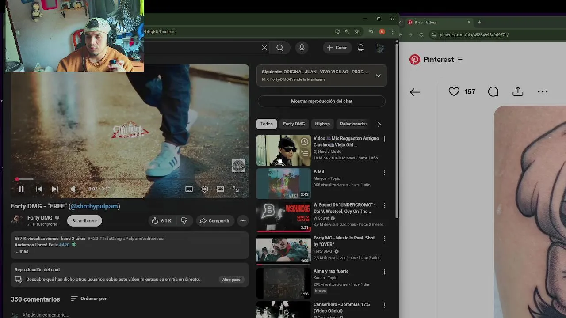This screenshot has height=318, width=566.
Task: Open Chrome three-dot menu in YouTube window
Action: pos(392,31)
